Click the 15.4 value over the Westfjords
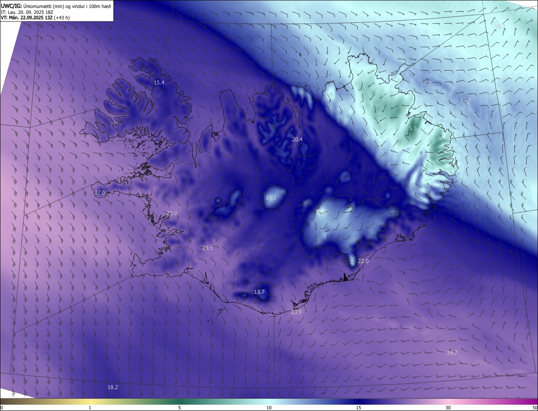This screenshot has width=538, height=411. tap(159, 83)
